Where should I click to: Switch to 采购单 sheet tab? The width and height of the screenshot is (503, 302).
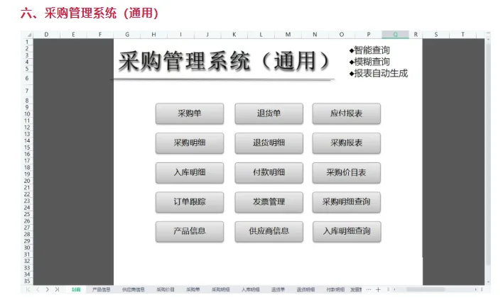tap(193, 289)
